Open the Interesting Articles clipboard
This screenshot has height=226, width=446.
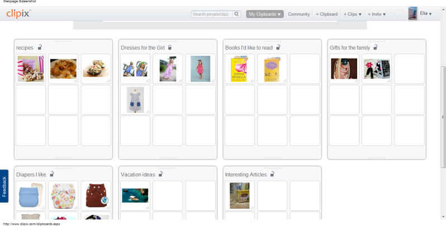click(246, 174)
